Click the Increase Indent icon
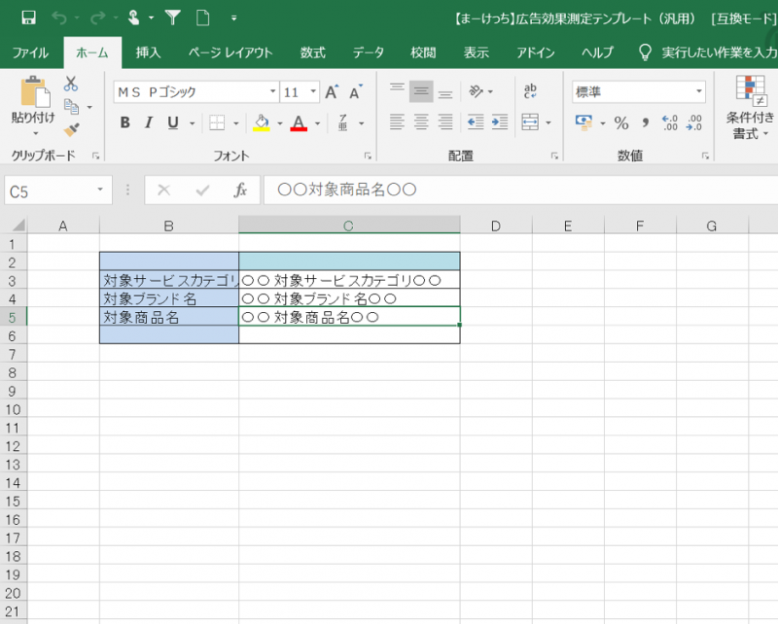The image size is (778, 624). tap(500, 122)
